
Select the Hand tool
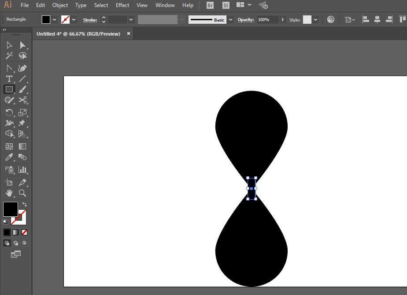tap(9, 193)
